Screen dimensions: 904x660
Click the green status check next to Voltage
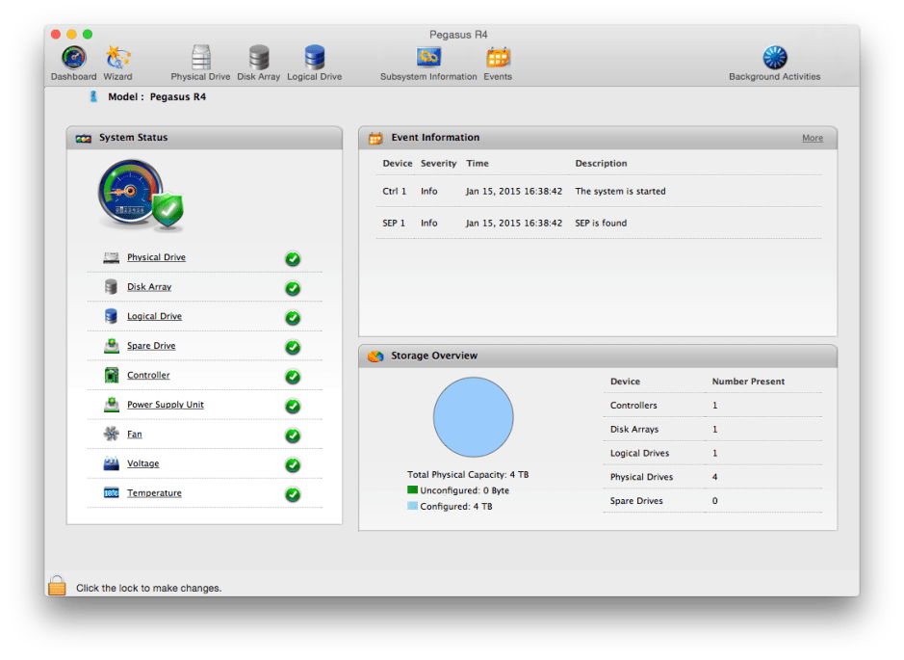[292, 463]
